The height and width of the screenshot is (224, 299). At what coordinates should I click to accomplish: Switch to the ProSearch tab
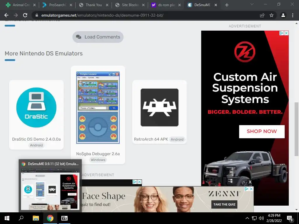[x=55, y=5]
